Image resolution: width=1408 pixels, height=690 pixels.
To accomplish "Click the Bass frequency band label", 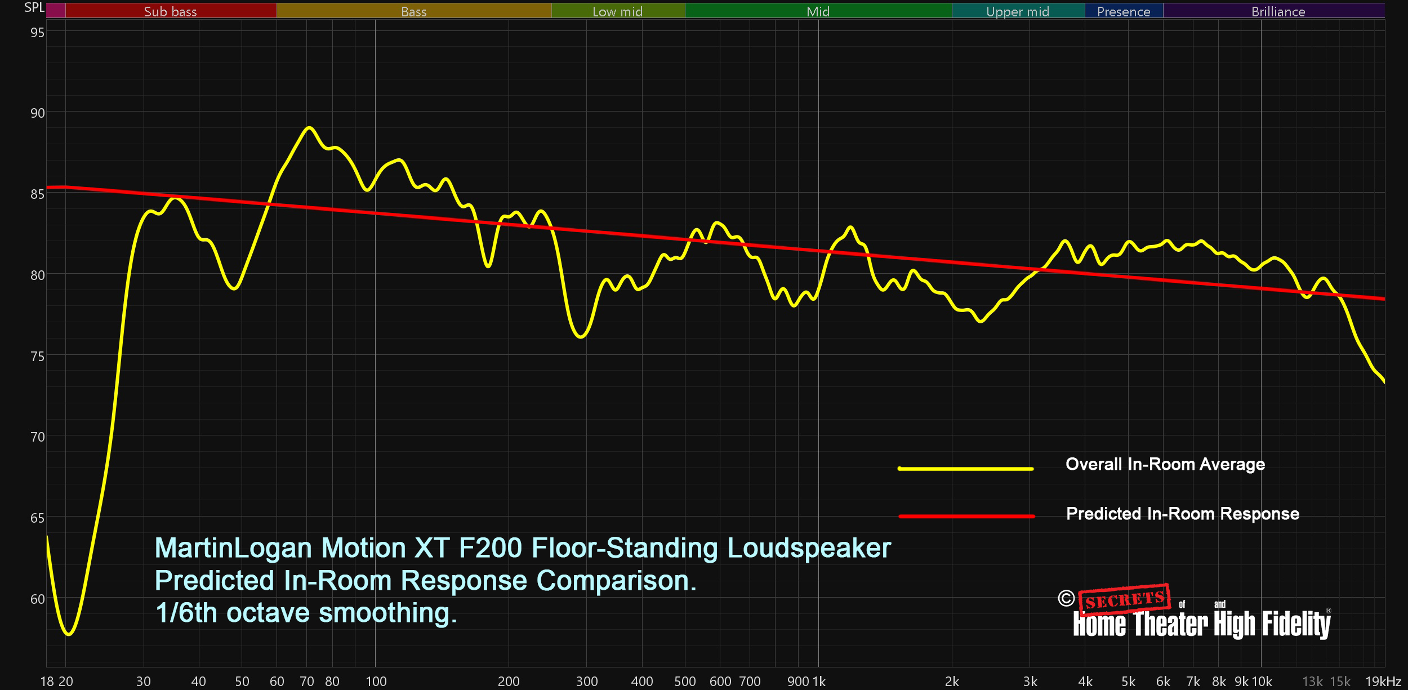I will [413, 11].
